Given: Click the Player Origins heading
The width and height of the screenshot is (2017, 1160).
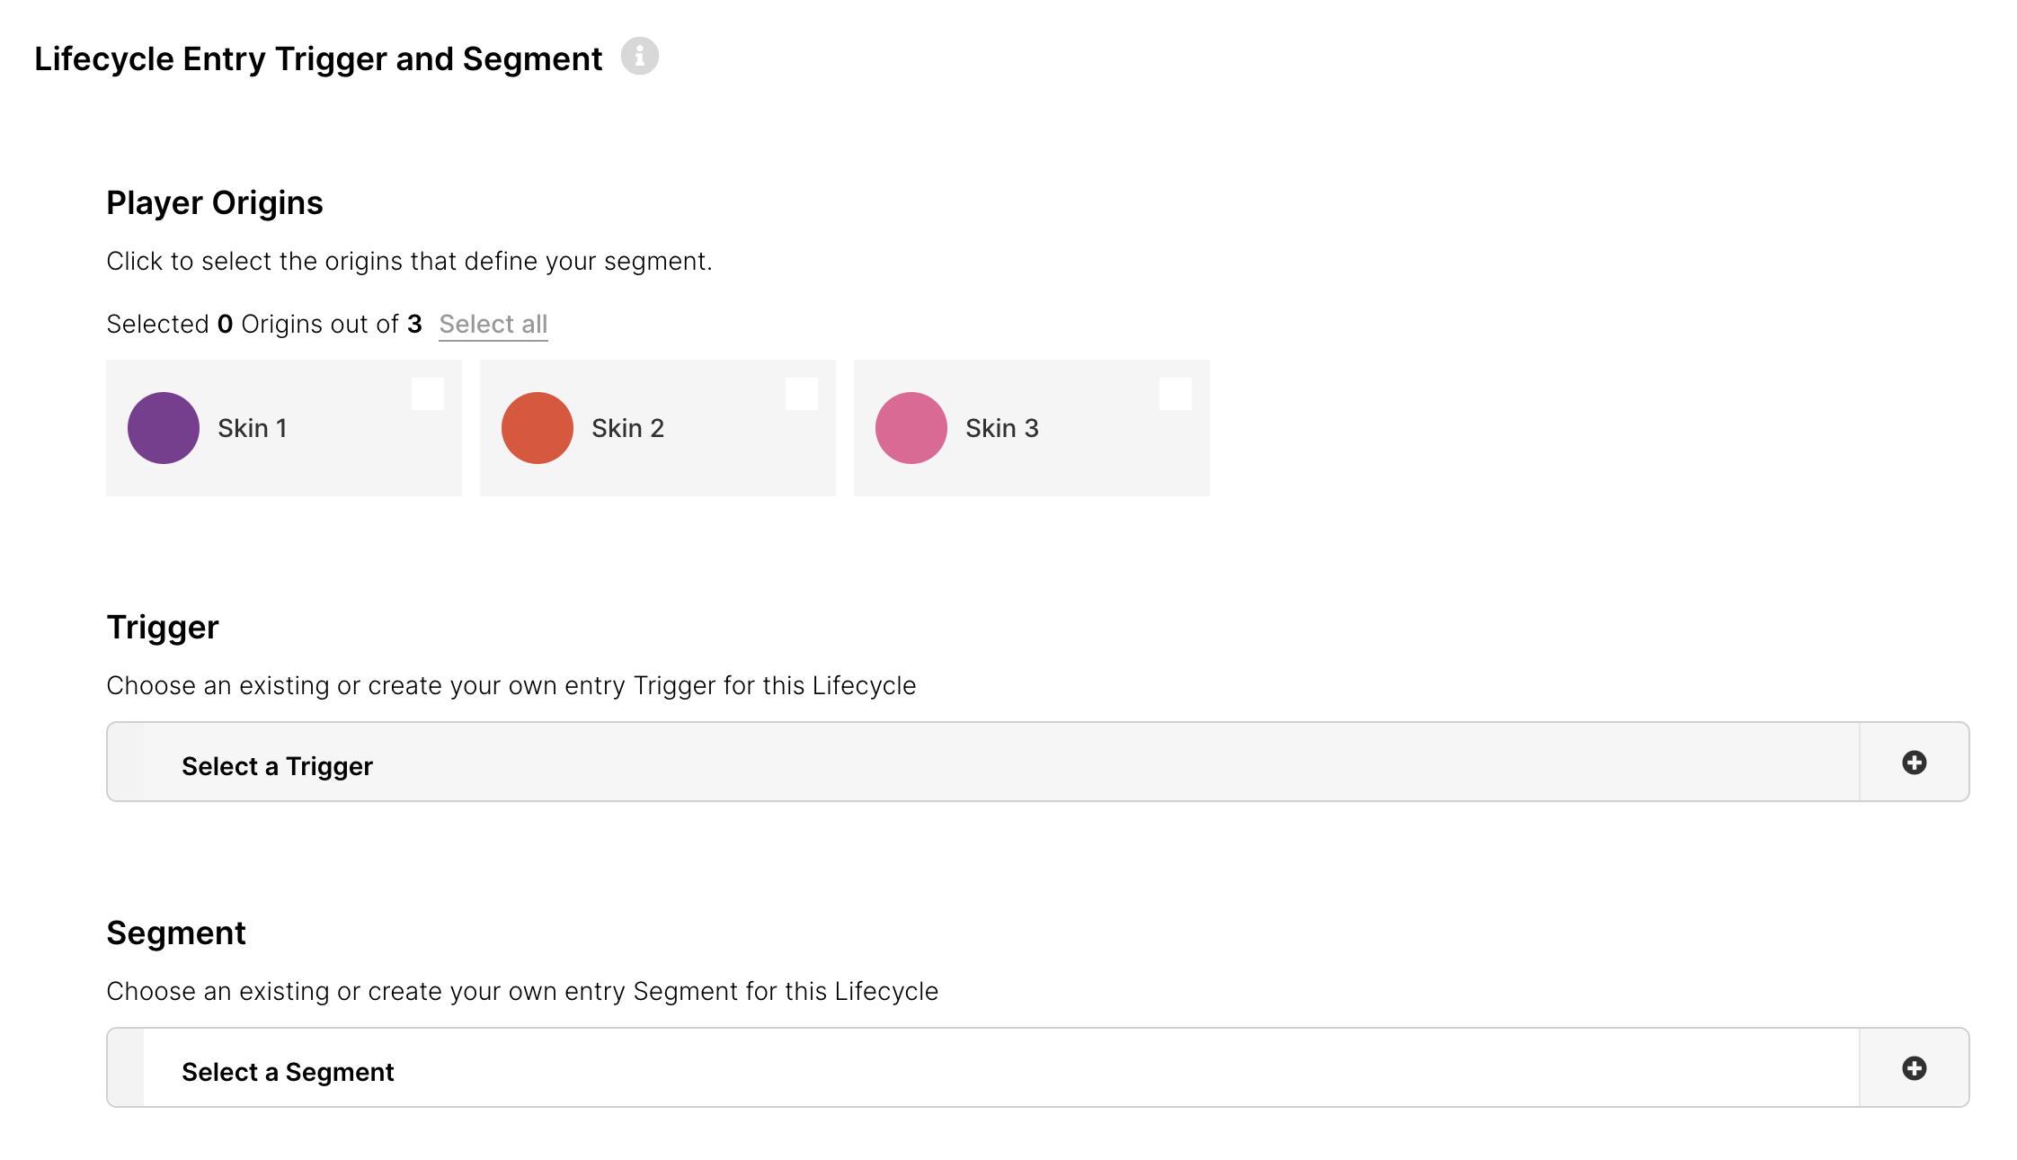Looking at the screenshot, I should (214, 203).
